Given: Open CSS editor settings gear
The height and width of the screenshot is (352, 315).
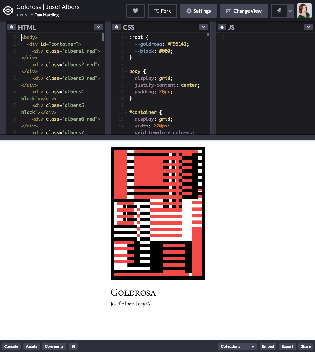Looking at the screenshot, I should [117, 27].
